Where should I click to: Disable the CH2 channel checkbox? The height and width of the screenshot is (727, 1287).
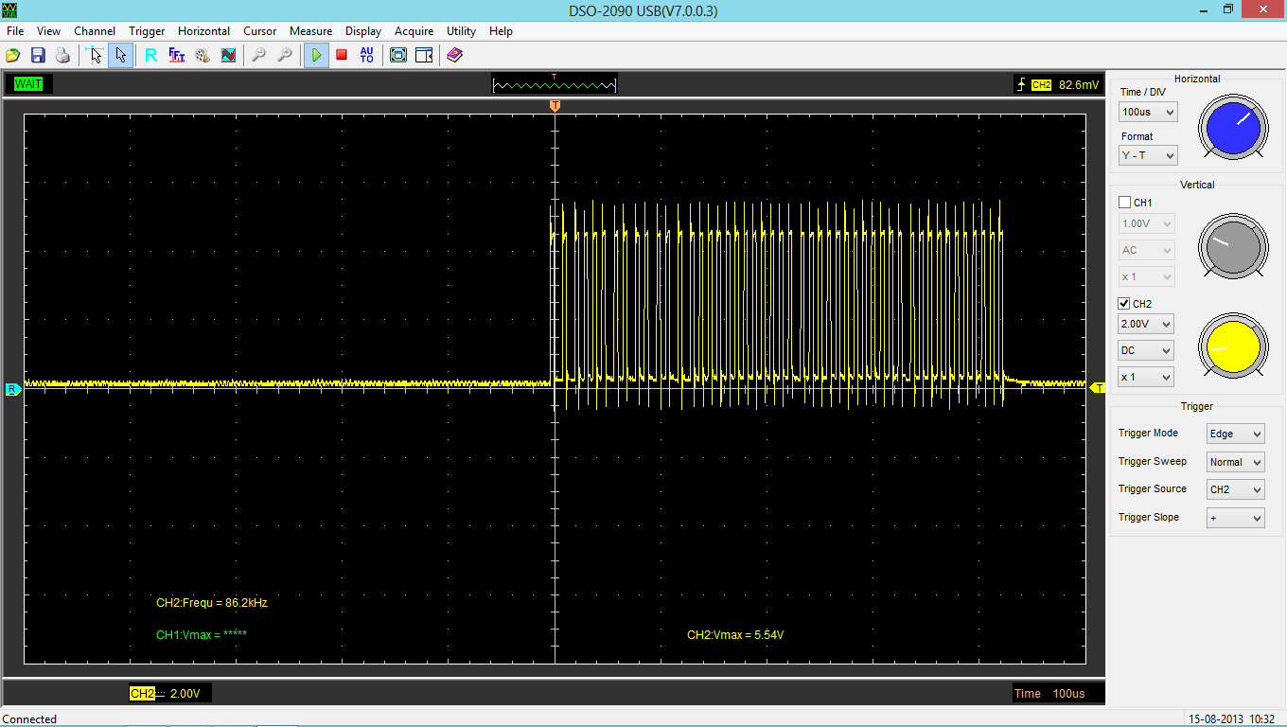(1124, 304)
